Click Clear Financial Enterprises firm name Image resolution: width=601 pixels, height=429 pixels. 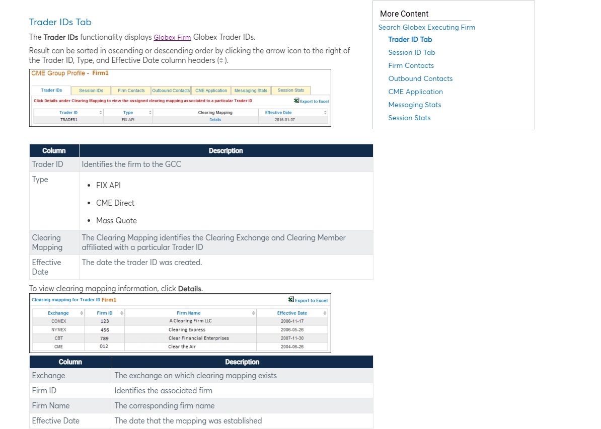198,338
